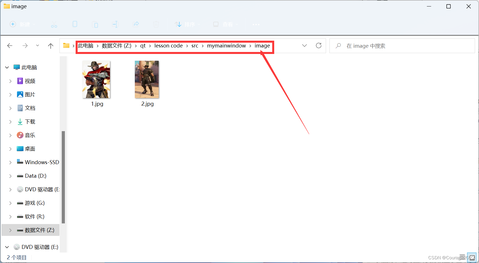479x263 pixels.
Task: Go back with the left arrow
Action: [10, 45]
